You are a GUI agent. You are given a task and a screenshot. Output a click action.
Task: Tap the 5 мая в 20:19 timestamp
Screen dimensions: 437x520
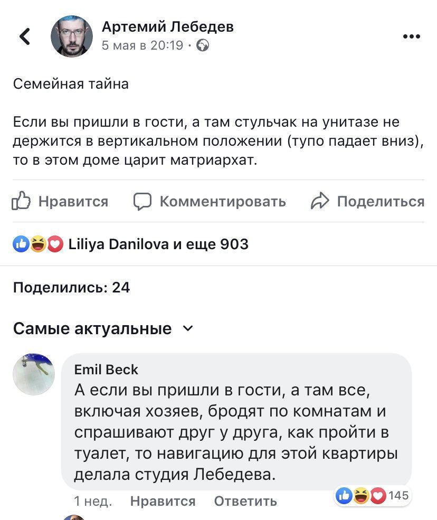tap(142, 45)
